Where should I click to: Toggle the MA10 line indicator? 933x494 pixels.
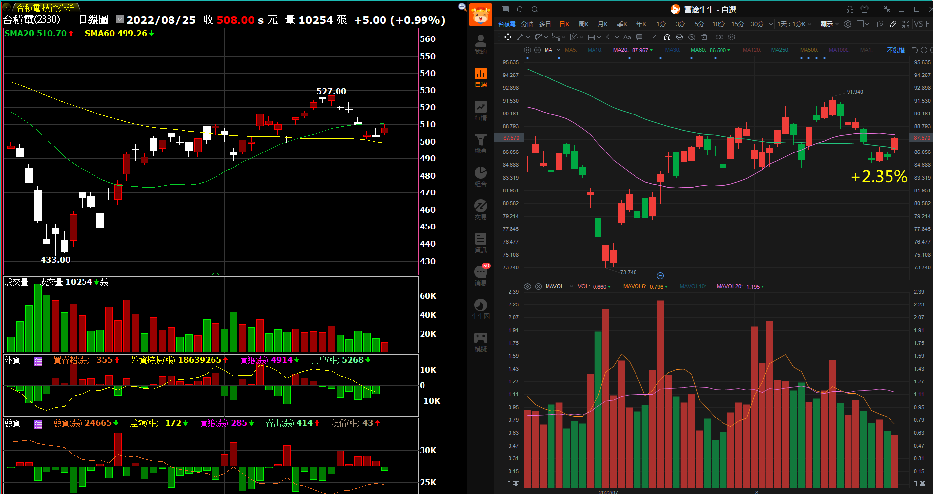[595, 50]
